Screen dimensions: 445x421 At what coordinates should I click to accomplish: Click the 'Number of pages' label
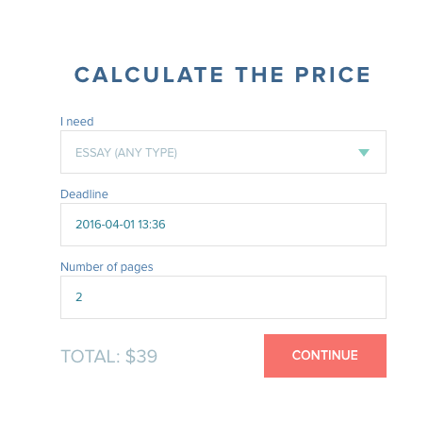pyautogui.click(x=107, y=267)
